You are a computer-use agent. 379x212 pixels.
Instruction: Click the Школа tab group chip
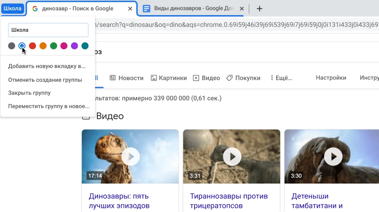click(x=12, y=8)
